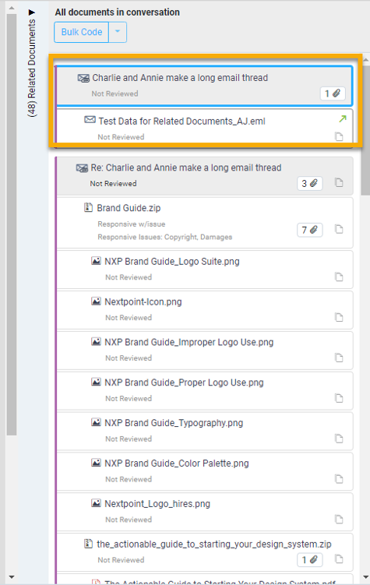Click page icon on Nextpoint-Icon.png row
The image size is (370, 585).
(339, 318)
